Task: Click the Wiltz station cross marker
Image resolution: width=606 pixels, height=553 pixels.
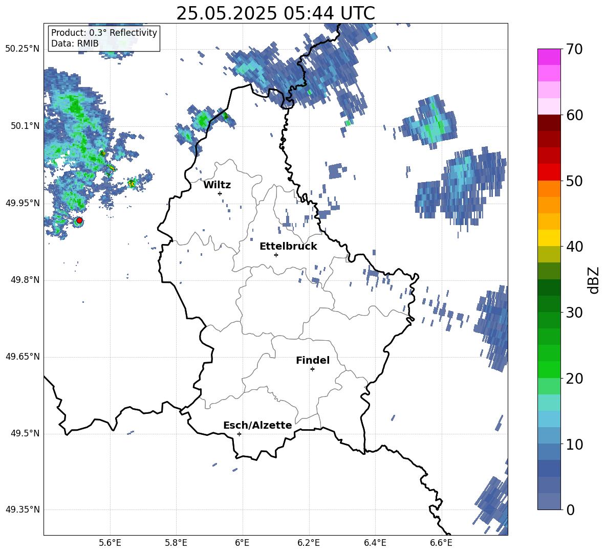Action: [x=220, y=193]
